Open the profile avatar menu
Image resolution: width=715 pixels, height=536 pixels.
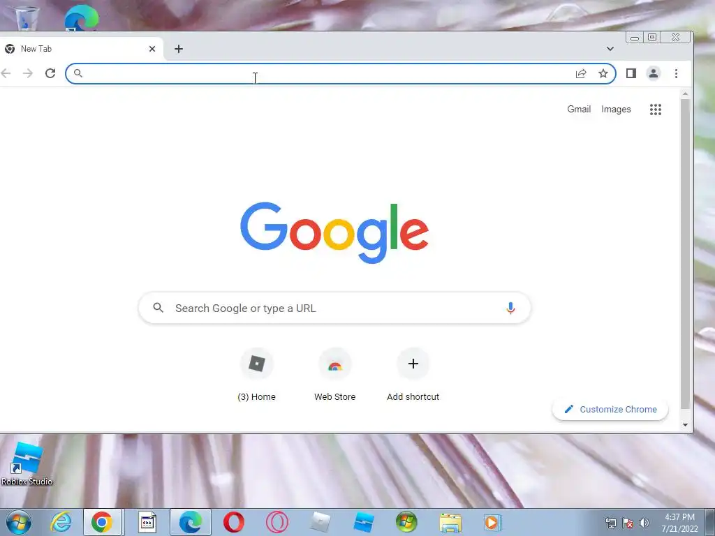pos(654,73)
